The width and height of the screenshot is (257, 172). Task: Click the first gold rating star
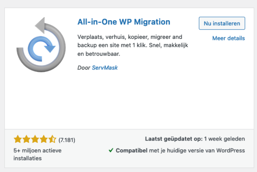18,139
